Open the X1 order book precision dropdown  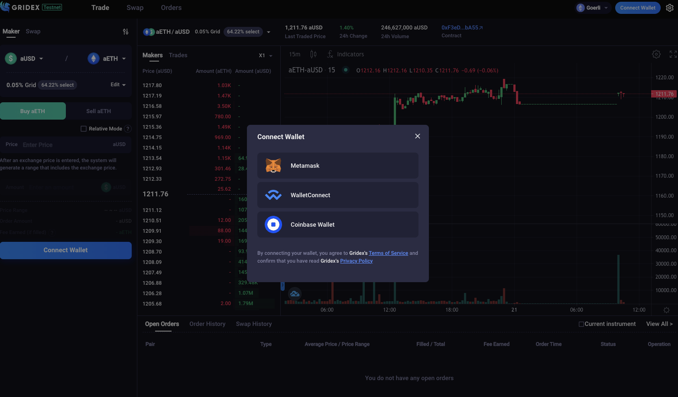click(265, 55)
